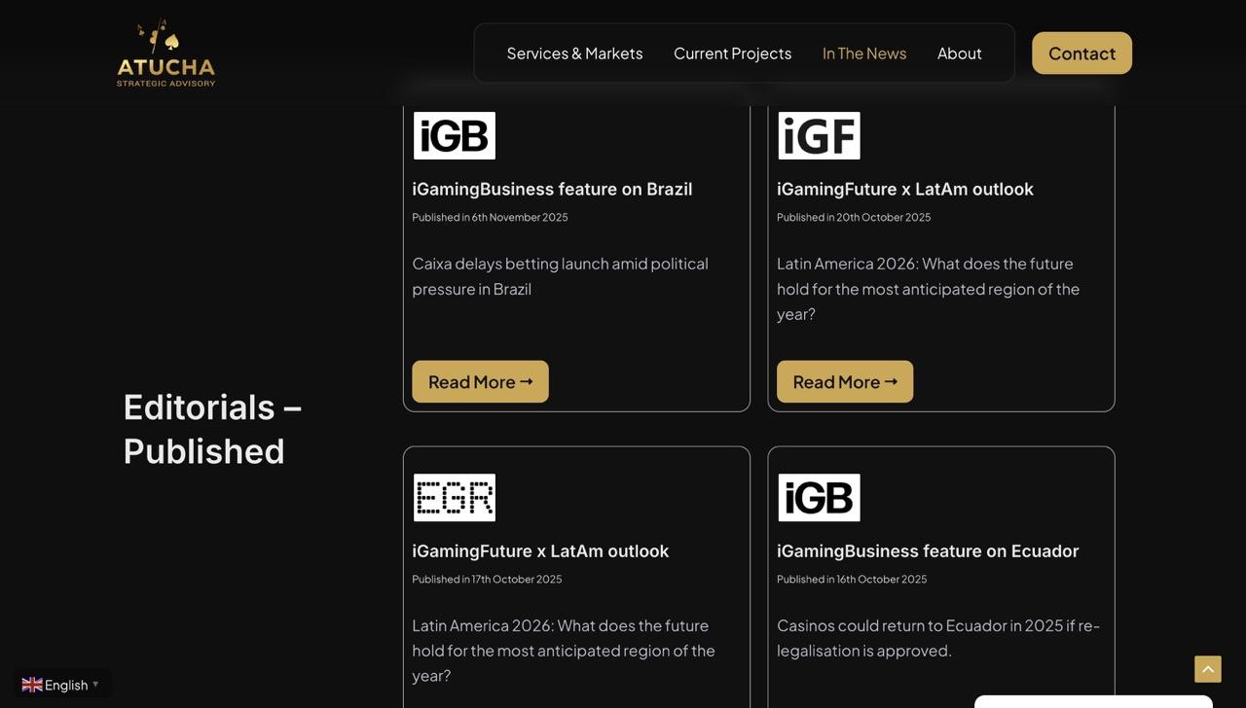Click the iGF publication logo
This screenshot has height=708, width=1246.
(819, 135)
